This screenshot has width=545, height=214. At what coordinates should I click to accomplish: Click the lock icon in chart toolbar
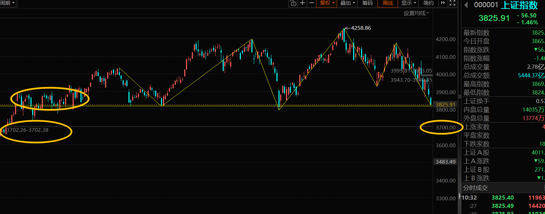coord(293,3)
